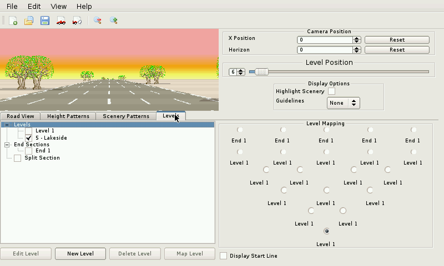Click the New file toolbar icon
Viewport: 444px width, 266px height.
[x=13, y=21]
